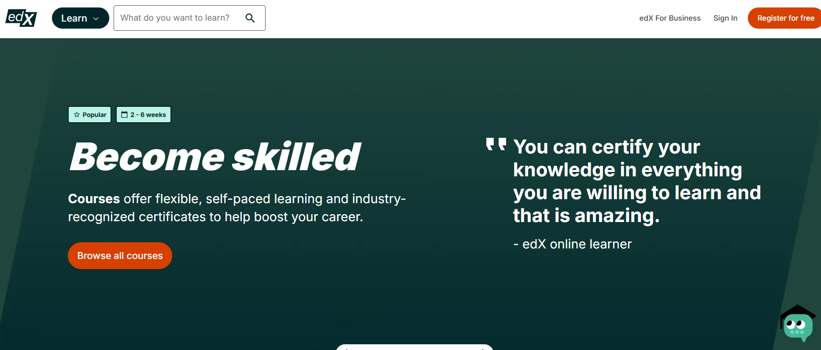Image resolution: width=821 pixels, height=350 pixels.
Task: Go to edX For Business
Action: click(x=669, y=18)
